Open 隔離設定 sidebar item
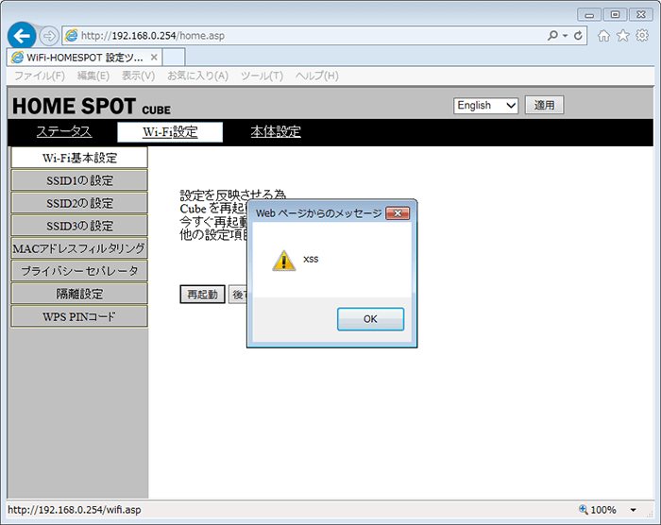Image resolution: width=661 pixels, height=525 pixels. [79, 294]
